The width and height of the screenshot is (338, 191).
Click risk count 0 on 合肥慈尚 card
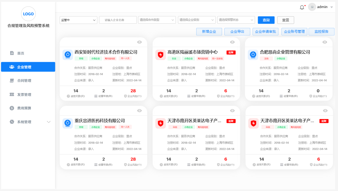click(318, 91)
